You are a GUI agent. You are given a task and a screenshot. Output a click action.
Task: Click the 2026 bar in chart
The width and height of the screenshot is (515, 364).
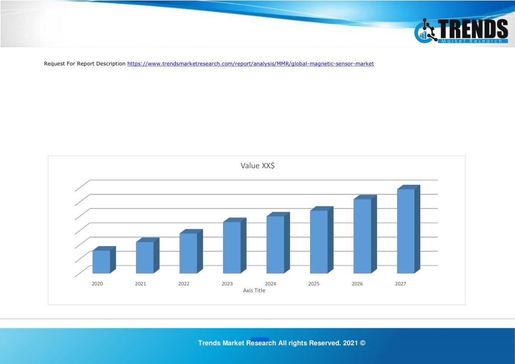[x=365, y=234]
